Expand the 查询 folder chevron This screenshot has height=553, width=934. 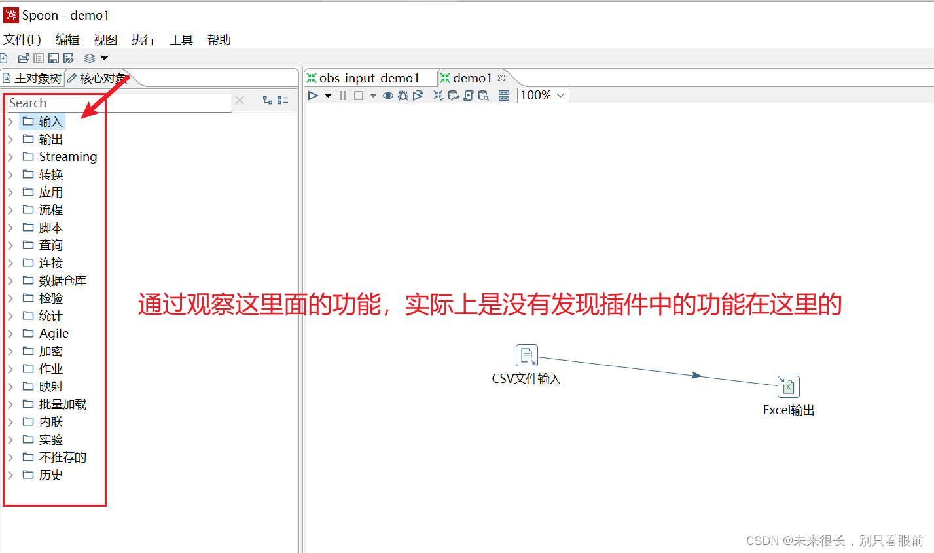point(10,245)
